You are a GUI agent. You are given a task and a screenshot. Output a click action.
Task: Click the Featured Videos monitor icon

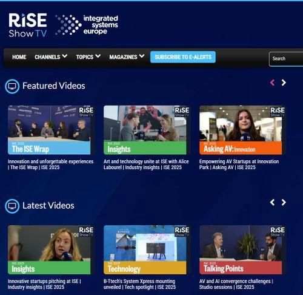(x=12, y=86)
